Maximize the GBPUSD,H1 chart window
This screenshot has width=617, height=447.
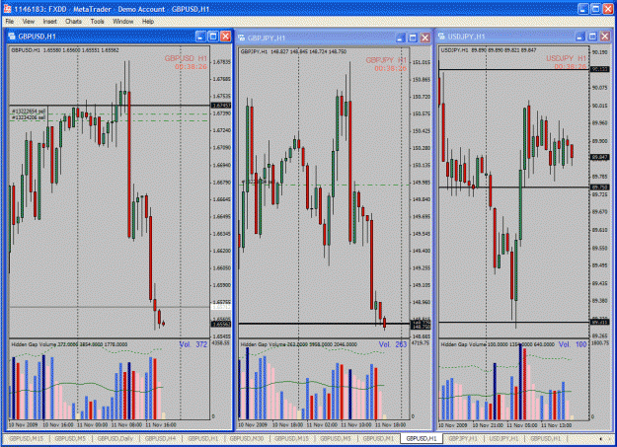[x=213, y=37]
